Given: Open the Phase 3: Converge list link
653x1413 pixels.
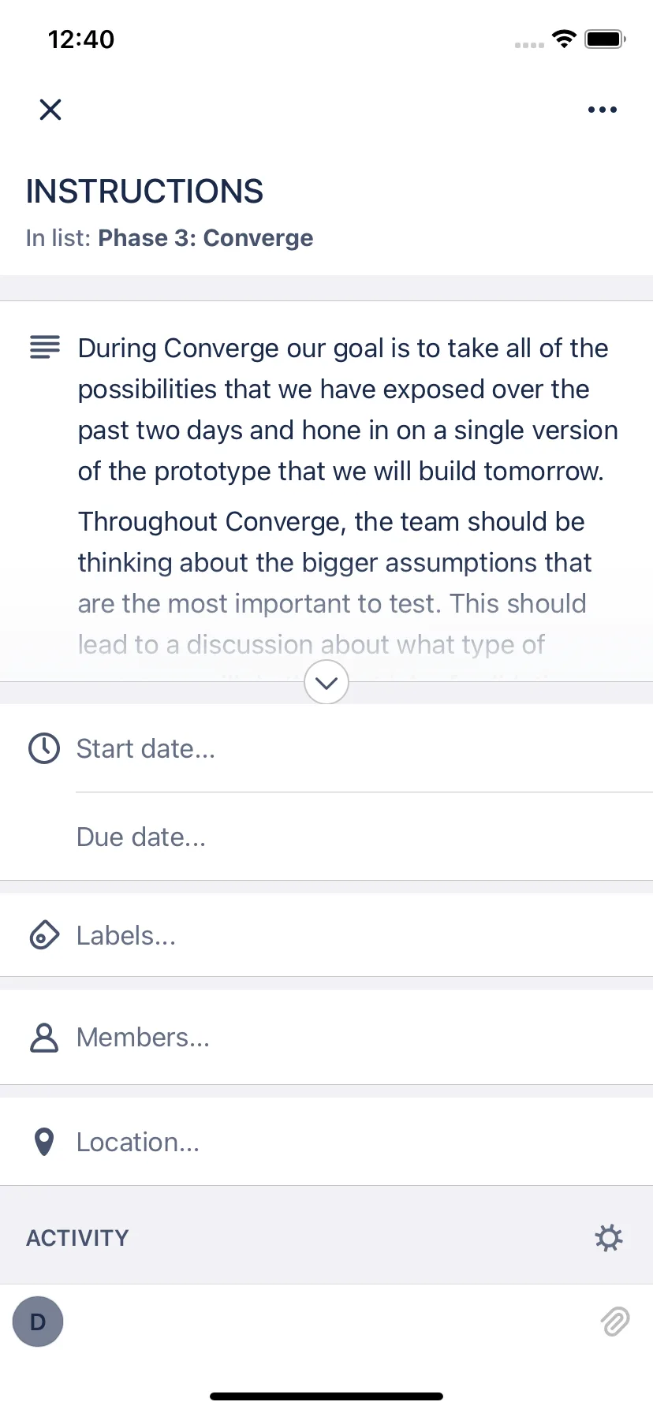Looking at the screenshot, I should point(205,238).
